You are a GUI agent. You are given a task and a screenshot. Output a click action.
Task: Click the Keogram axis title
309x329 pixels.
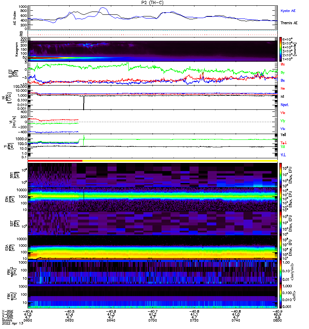tap(16, 49)
